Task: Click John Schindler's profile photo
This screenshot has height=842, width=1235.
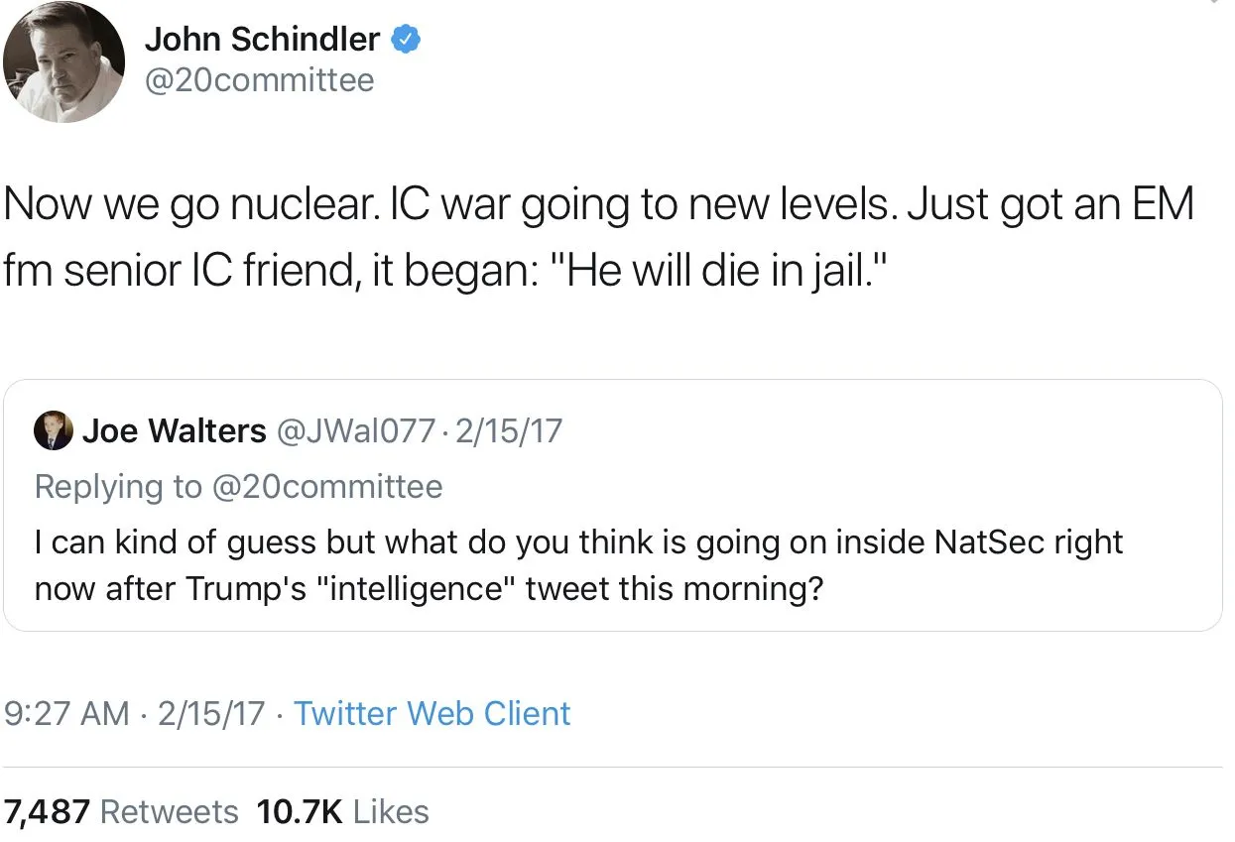Action: (64, 63)
